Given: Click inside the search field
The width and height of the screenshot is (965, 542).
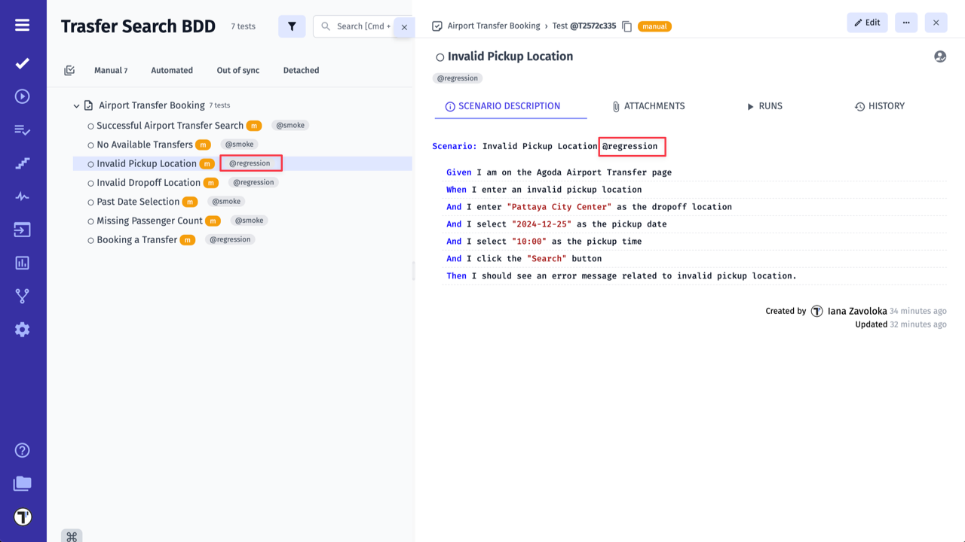Looking at the screenshot, I should point(362,26).
